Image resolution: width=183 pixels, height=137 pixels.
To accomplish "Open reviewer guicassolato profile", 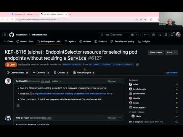I will pyautogui.click(x=139, y=94).
